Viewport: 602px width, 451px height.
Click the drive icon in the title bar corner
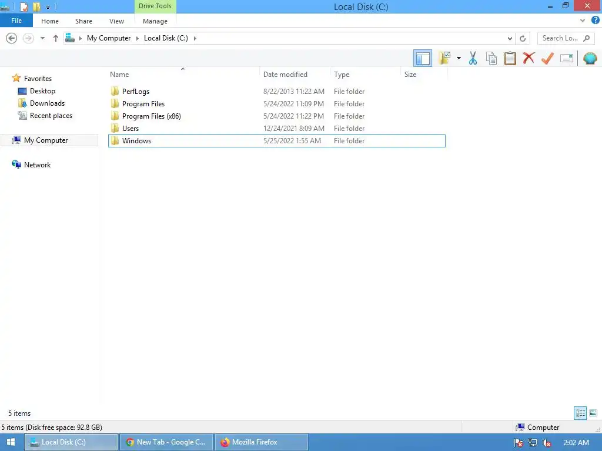pyautogui.click(x=5, y=6)
